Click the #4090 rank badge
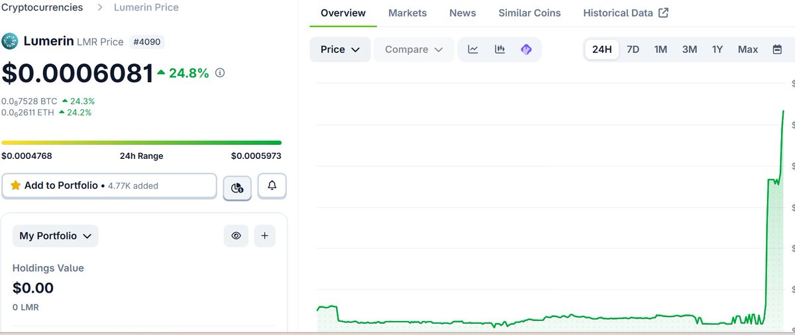795x335 pixels. pos(148,42)
